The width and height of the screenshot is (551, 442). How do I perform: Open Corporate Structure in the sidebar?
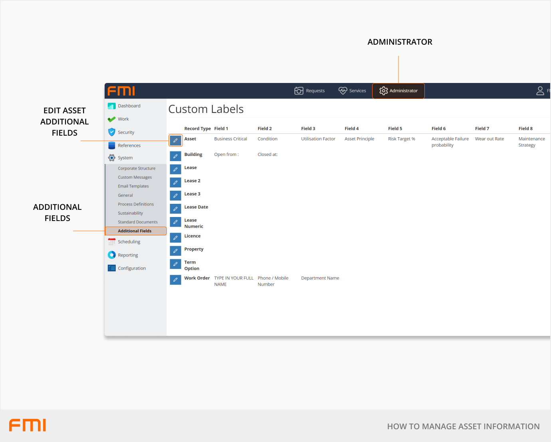pos(137,168)
